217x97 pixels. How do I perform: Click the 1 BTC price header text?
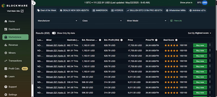[117, 3]
